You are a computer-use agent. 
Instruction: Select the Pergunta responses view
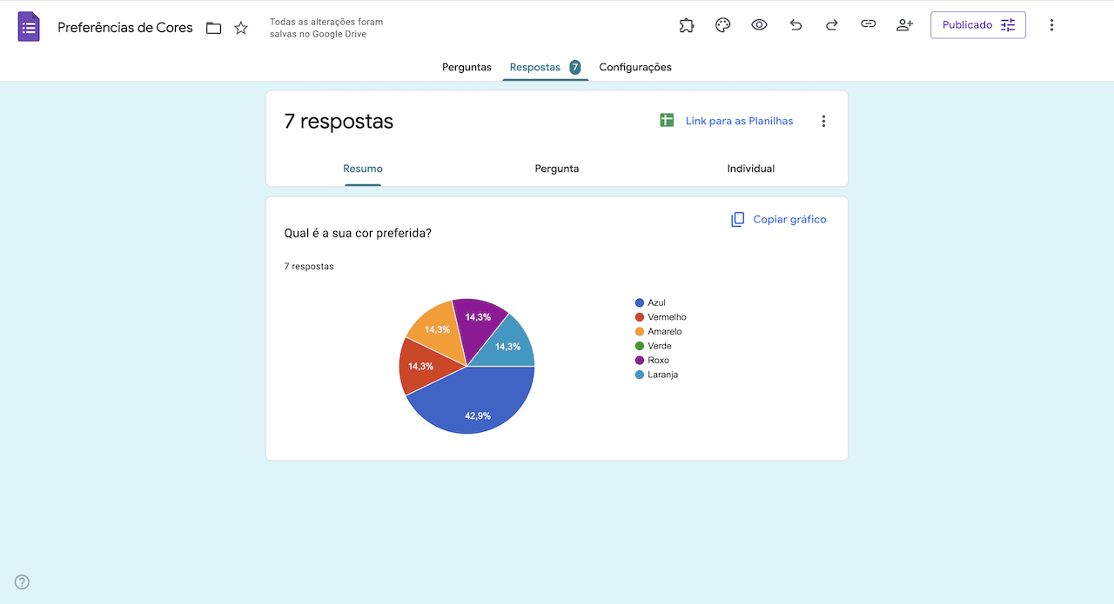[557, 169]
